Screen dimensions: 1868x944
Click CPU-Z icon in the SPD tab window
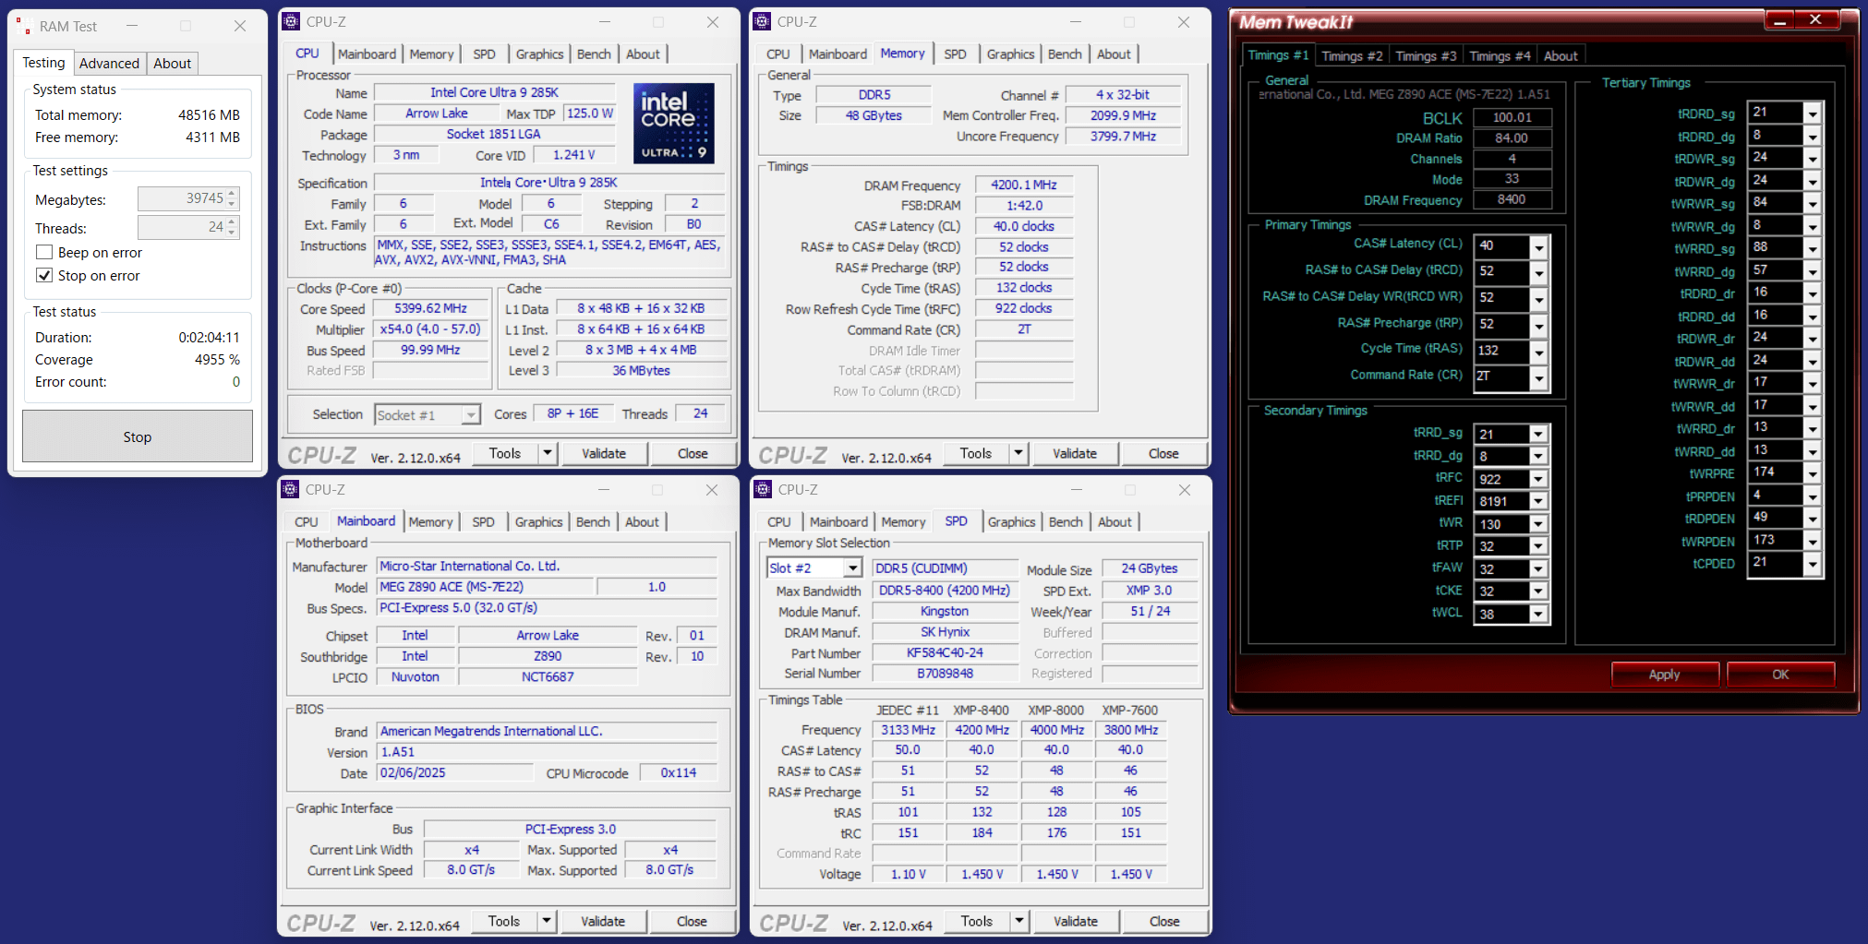[x=763, y=489]
